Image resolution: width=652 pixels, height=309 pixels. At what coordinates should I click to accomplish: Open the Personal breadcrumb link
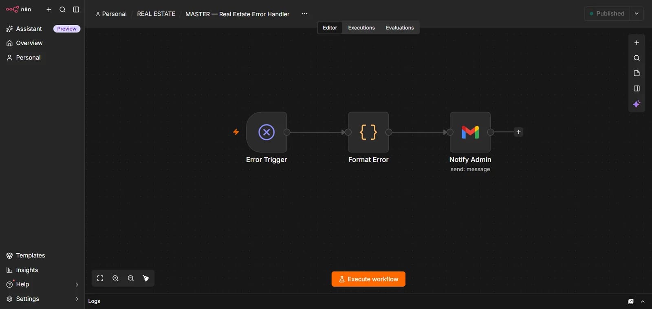[111, 14]
